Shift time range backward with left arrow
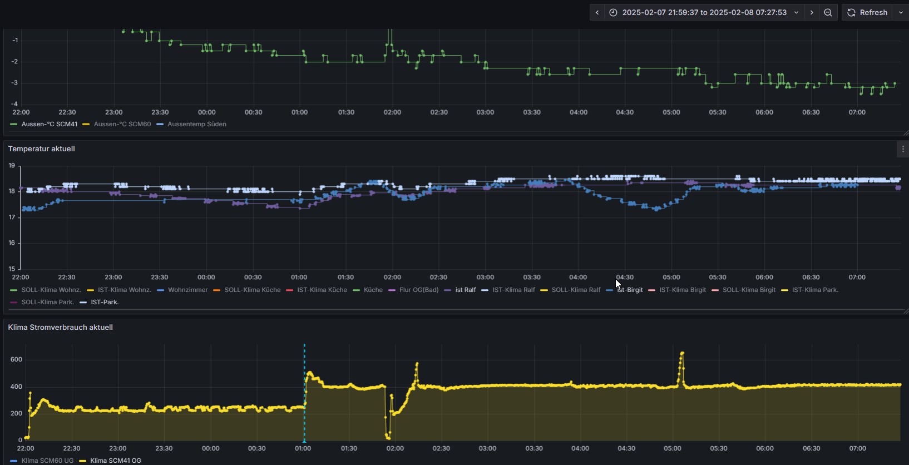This screenshot has height=465, width=909. (x=597, y=12)
